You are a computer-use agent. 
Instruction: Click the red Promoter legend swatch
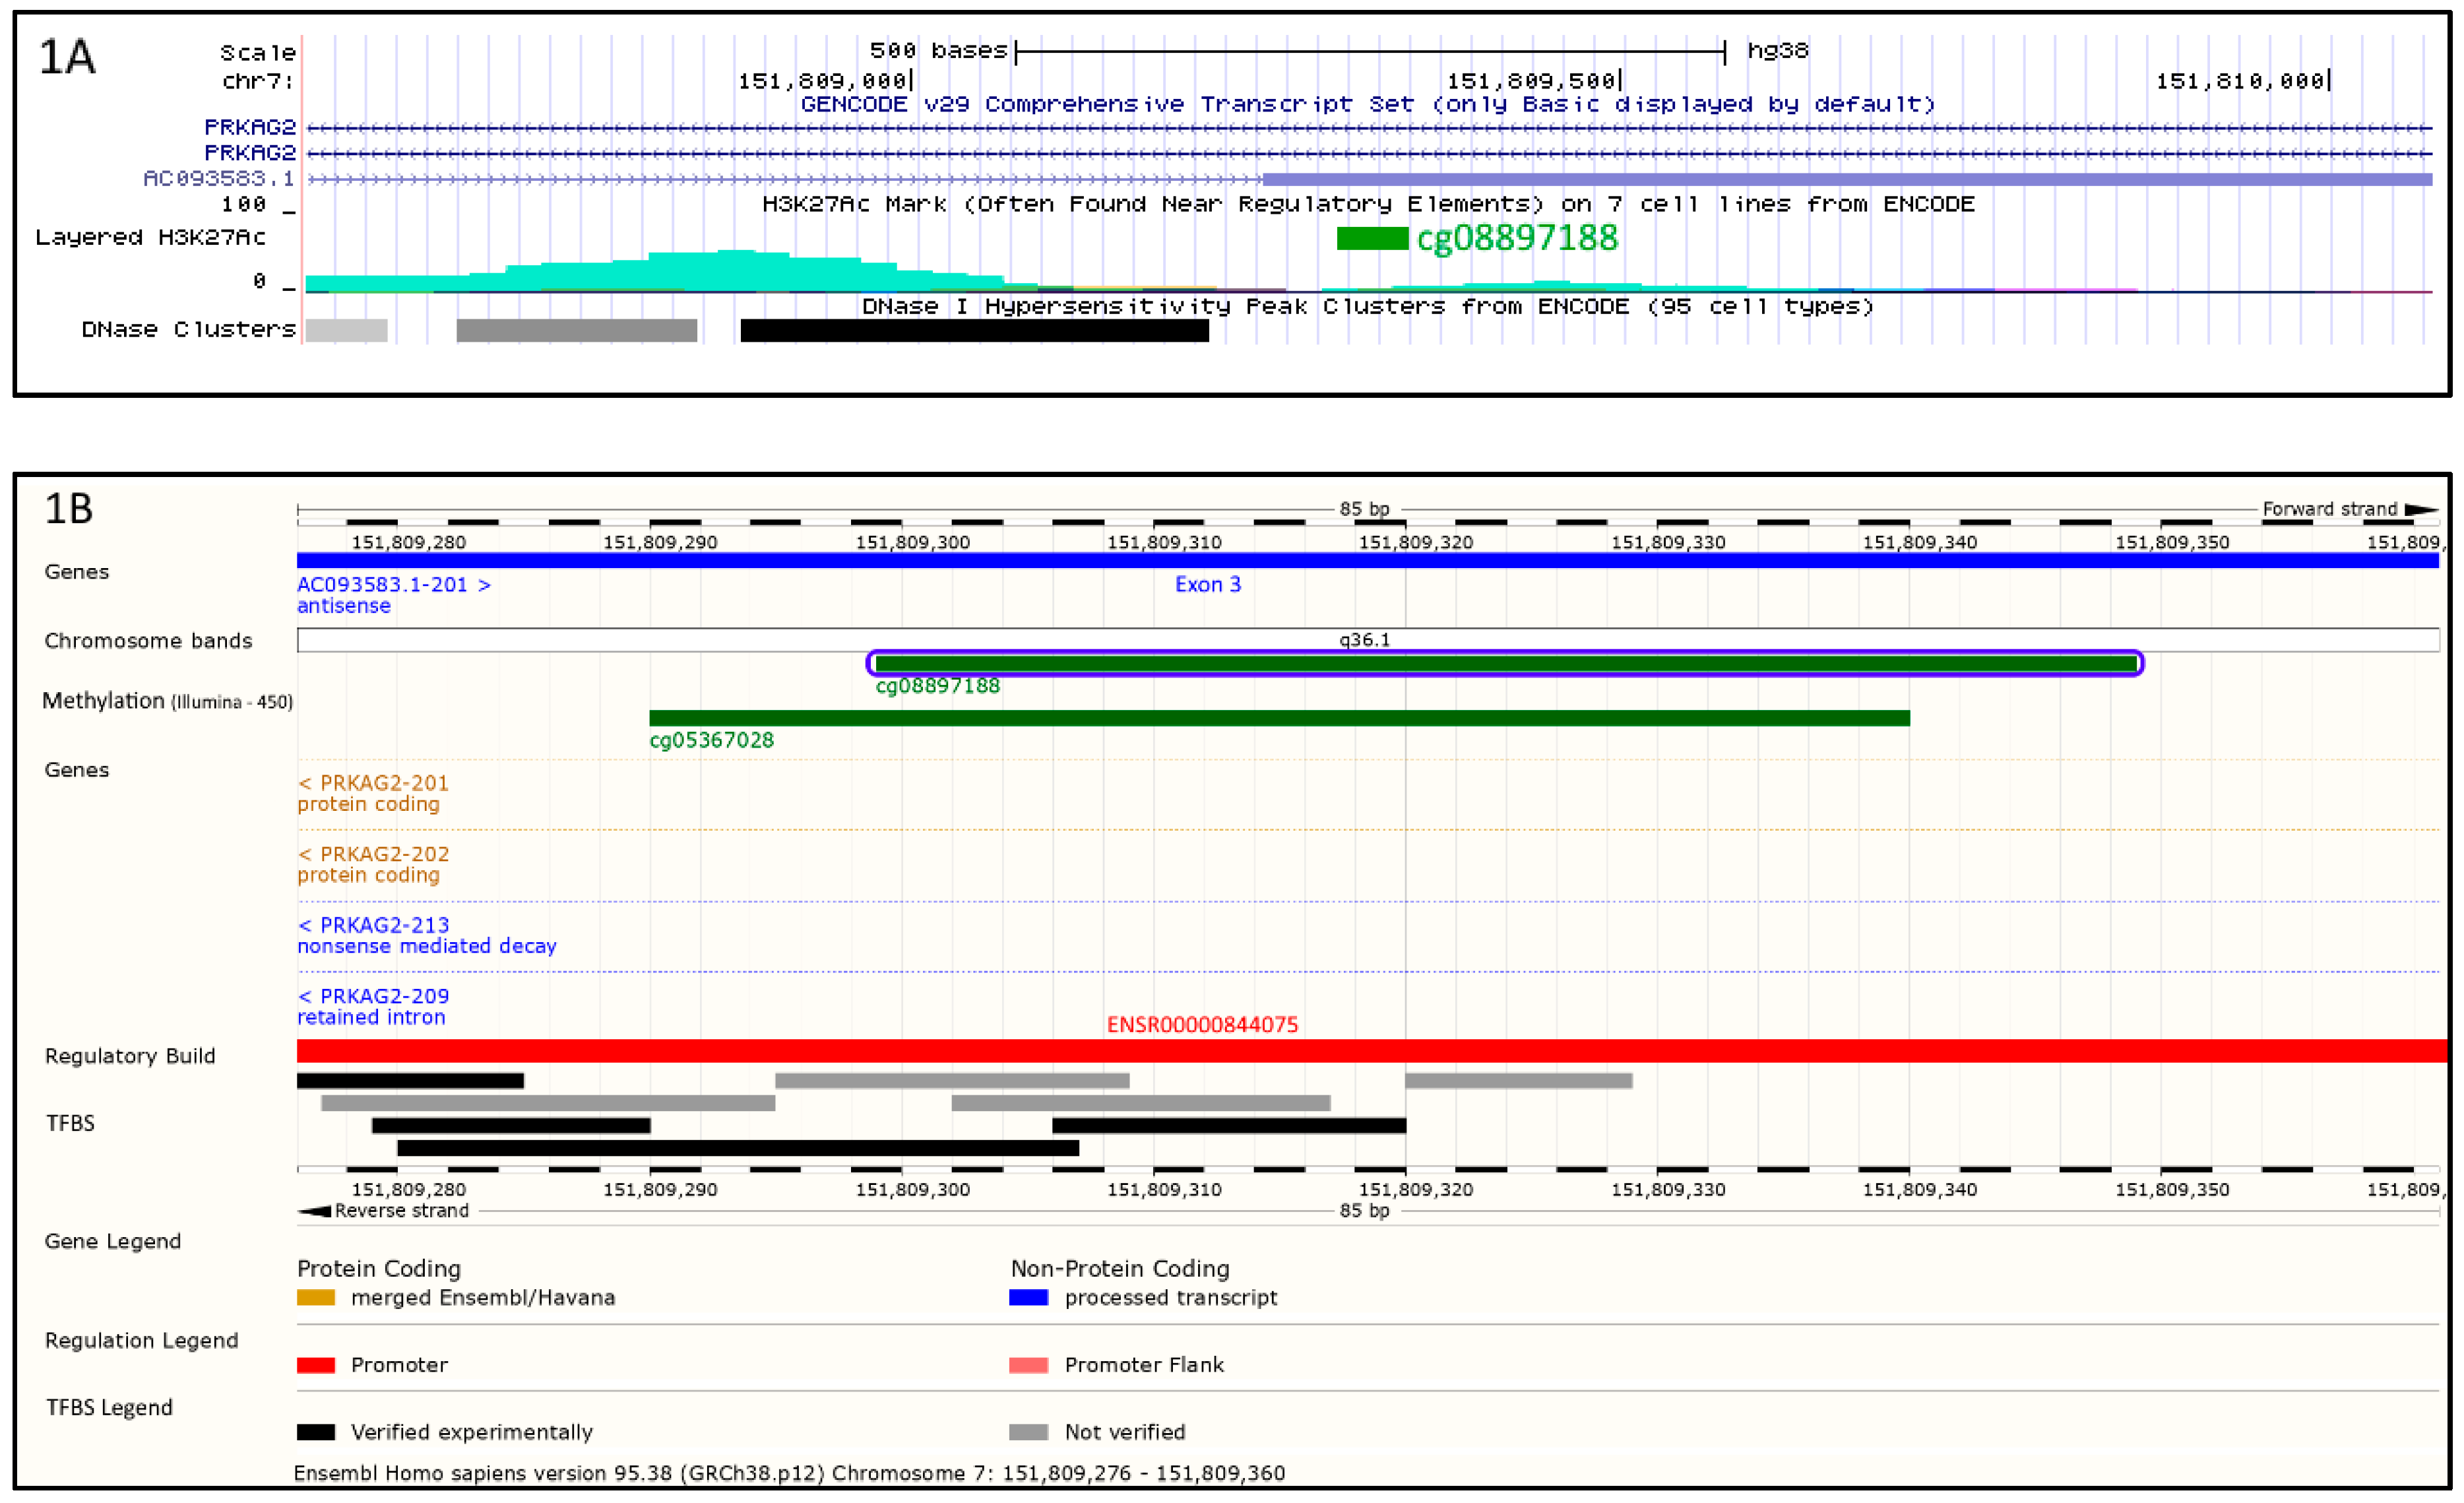click(316, 1365)
